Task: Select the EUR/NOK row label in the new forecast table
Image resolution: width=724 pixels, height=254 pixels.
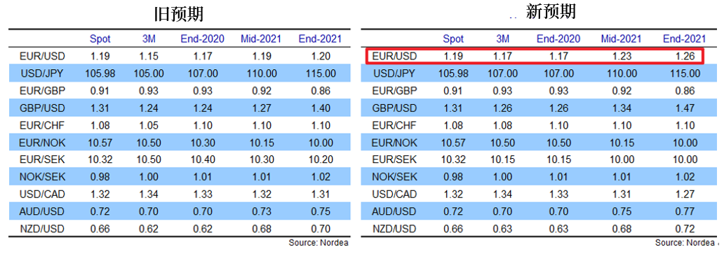Action: click(394, 143)
